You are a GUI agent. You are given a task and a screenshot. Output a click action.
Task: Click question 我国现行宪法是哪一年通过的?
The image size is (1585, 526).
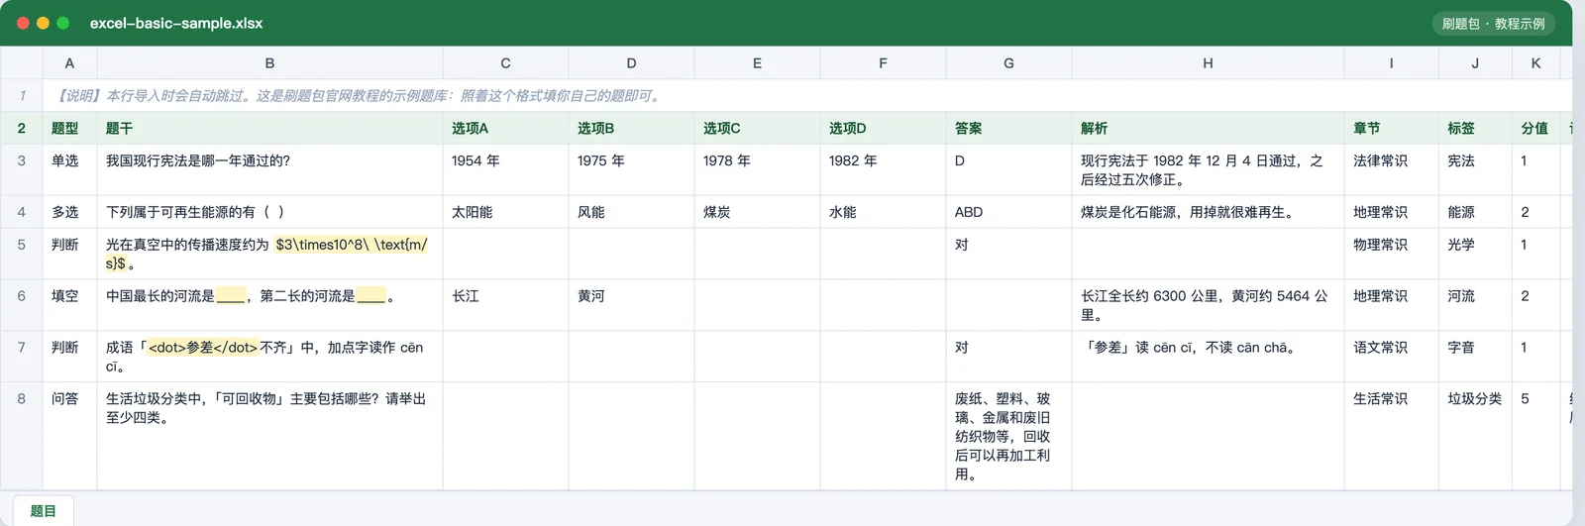pos(269,170)
